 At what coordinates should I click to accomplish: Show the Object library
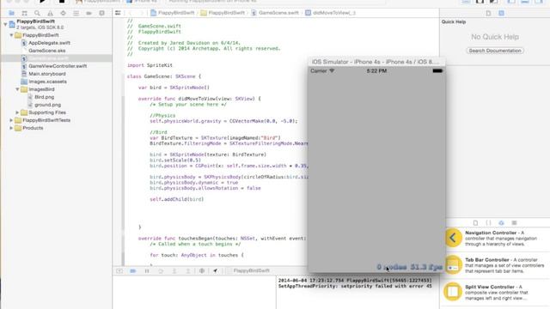coord(501,223)
